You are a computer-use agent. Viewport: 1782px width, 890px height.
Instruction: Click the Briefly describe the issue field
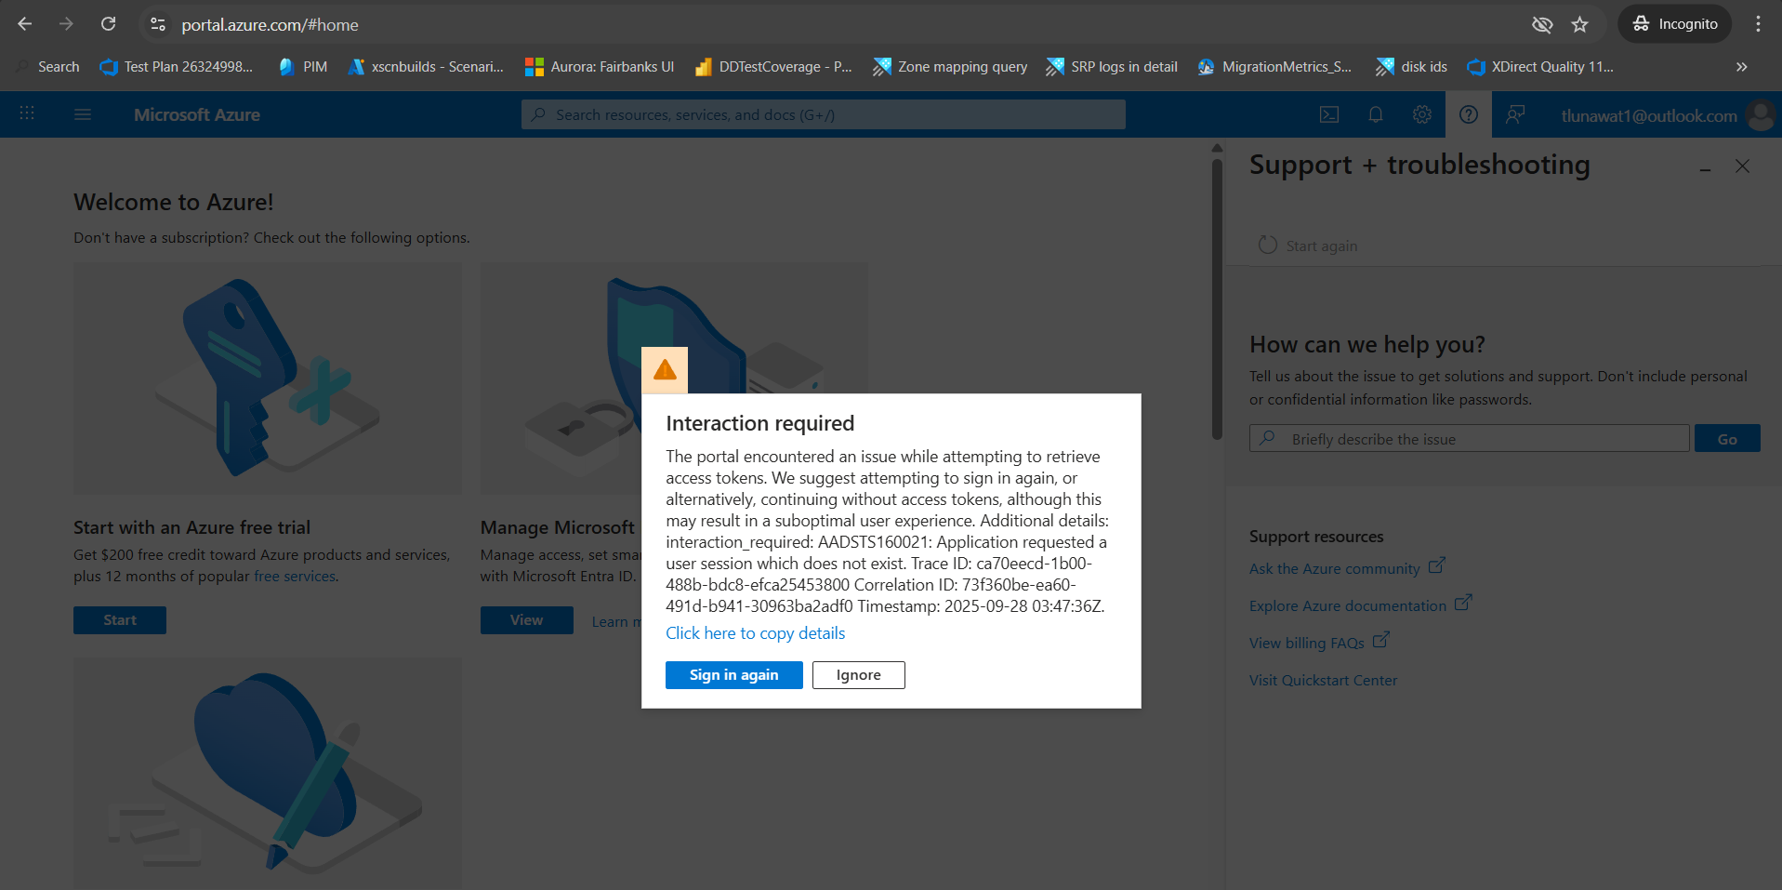coord(1469,439)
